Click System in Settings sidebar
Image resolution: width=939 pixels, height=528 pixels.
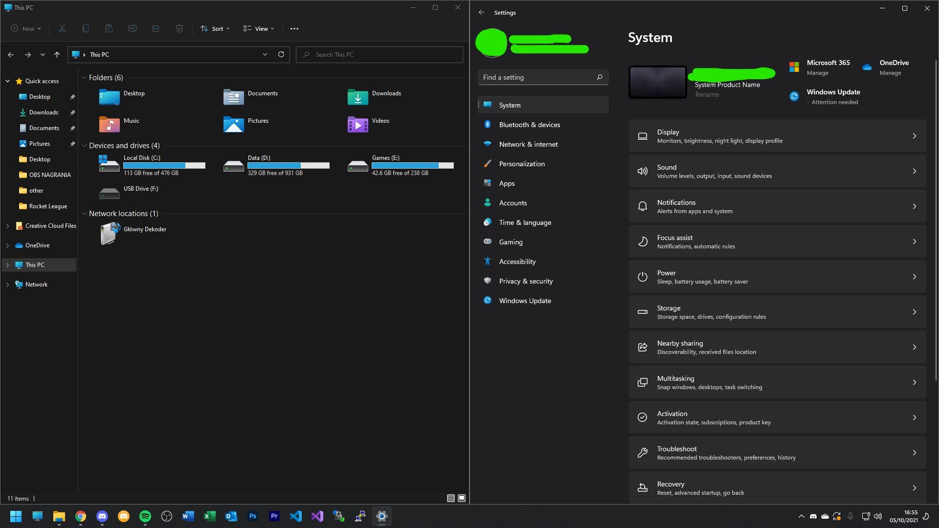click(x=510, y=105)
